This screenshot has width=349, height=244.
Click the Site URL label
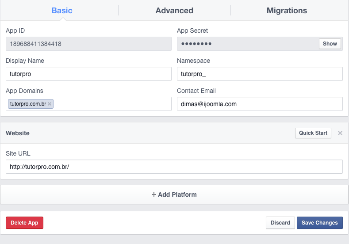point(18,153)
